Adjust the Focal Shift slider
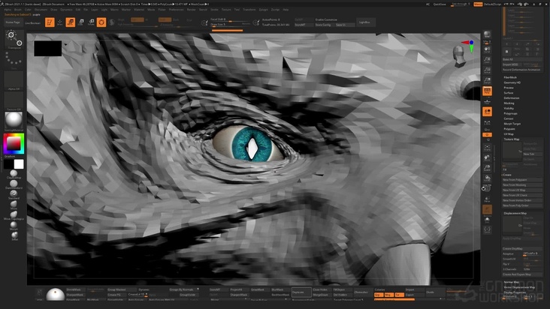The image size is (550, 309). (x=231, y=19)
